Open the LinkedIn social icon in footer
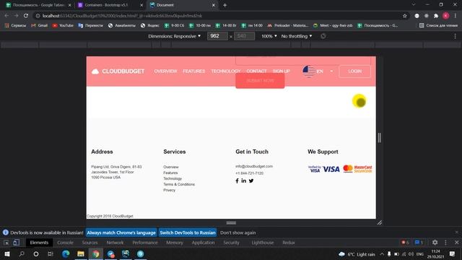 [244, 181]
